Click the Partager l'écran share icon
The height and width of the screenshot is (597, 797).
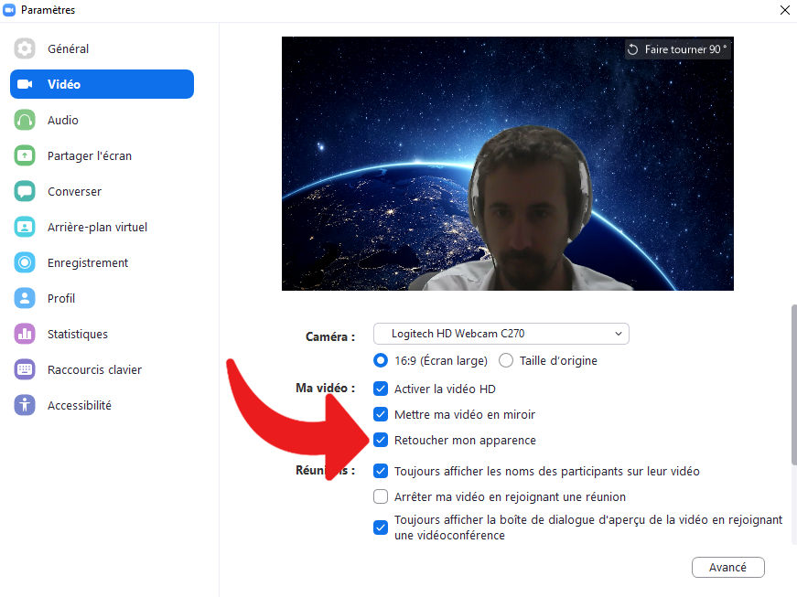25,155
